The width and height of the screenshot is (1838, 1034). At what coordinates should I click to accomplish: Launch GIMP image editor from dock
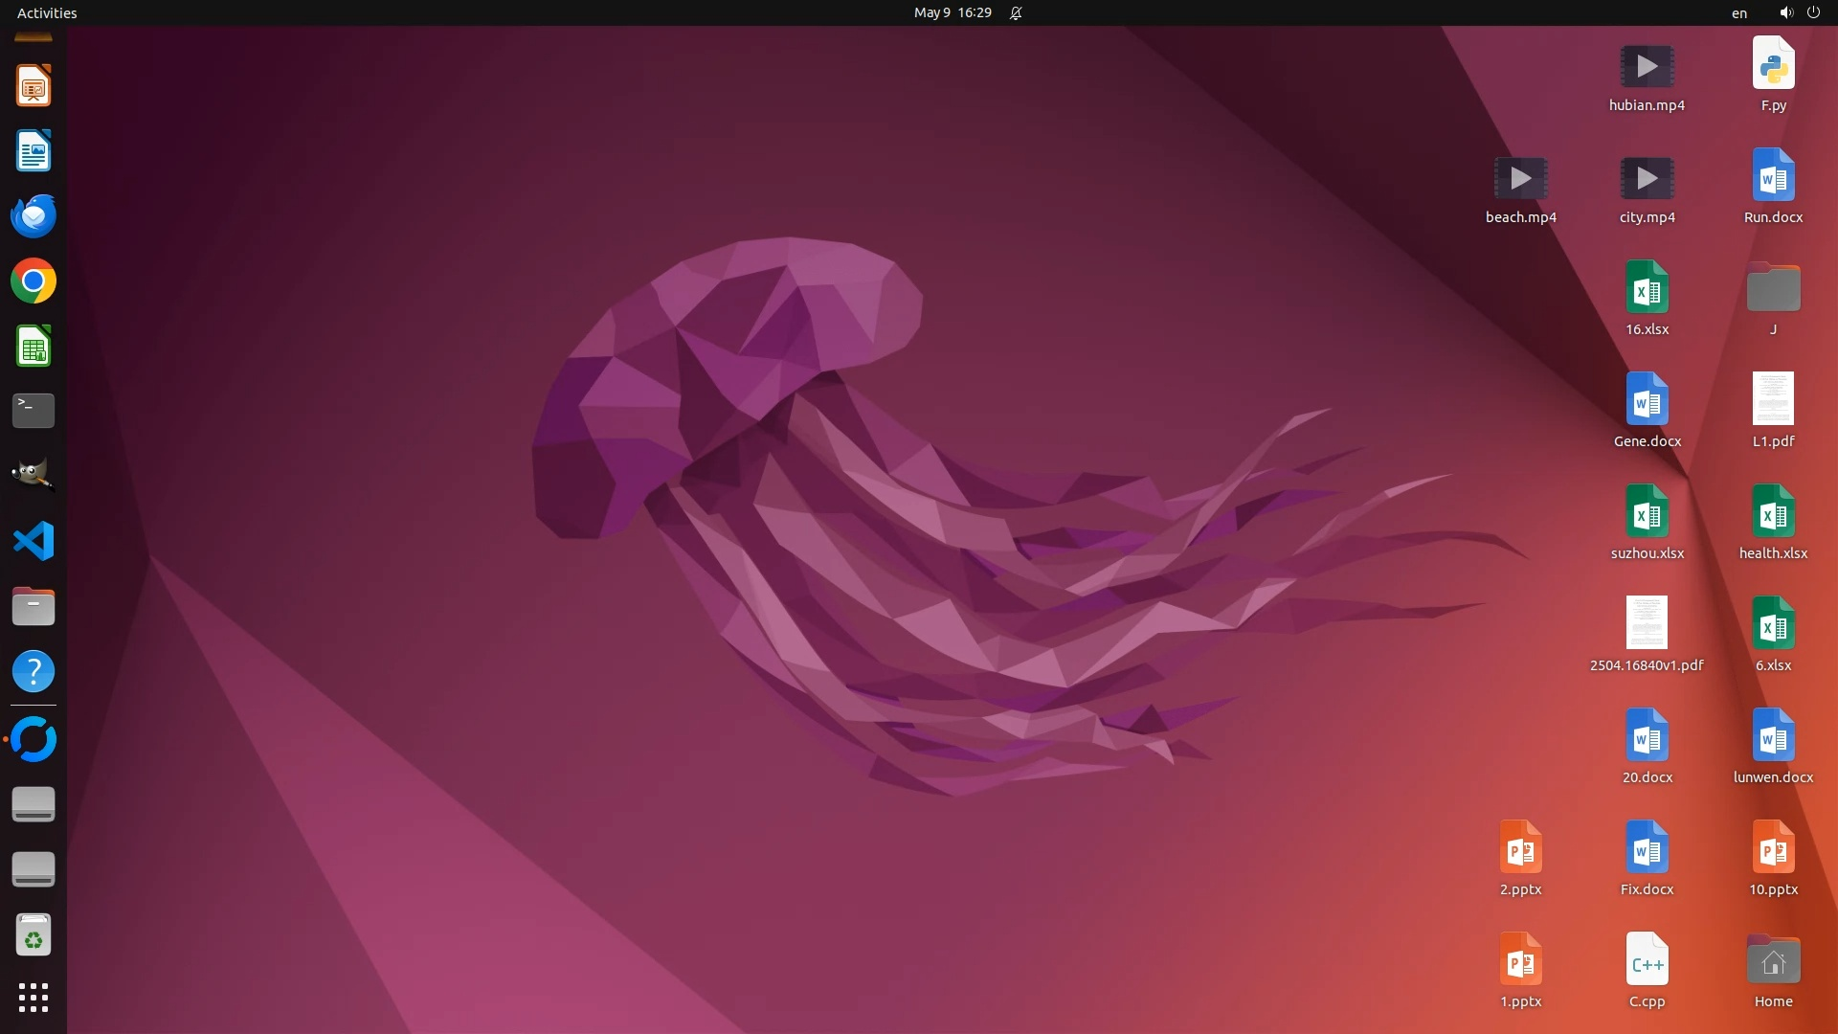click(34, 476)
